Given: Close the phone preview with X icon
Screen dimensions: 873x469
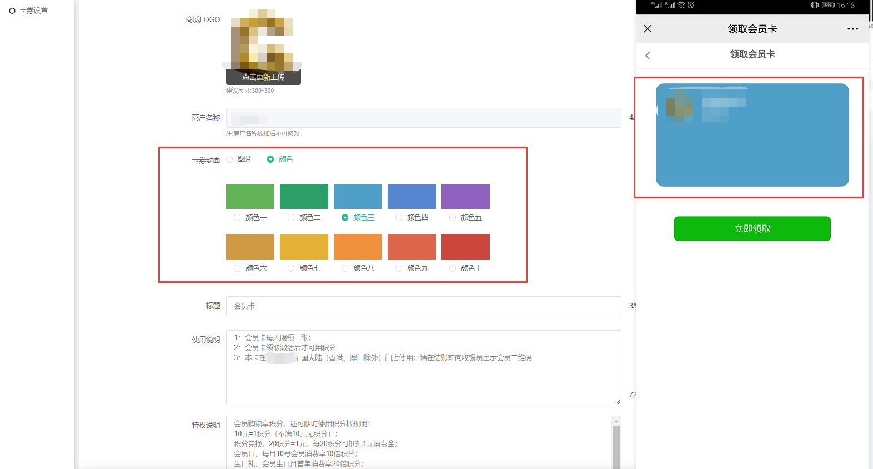Looking at the screenshot, I should pyautogui.click(x=648, y=29).
